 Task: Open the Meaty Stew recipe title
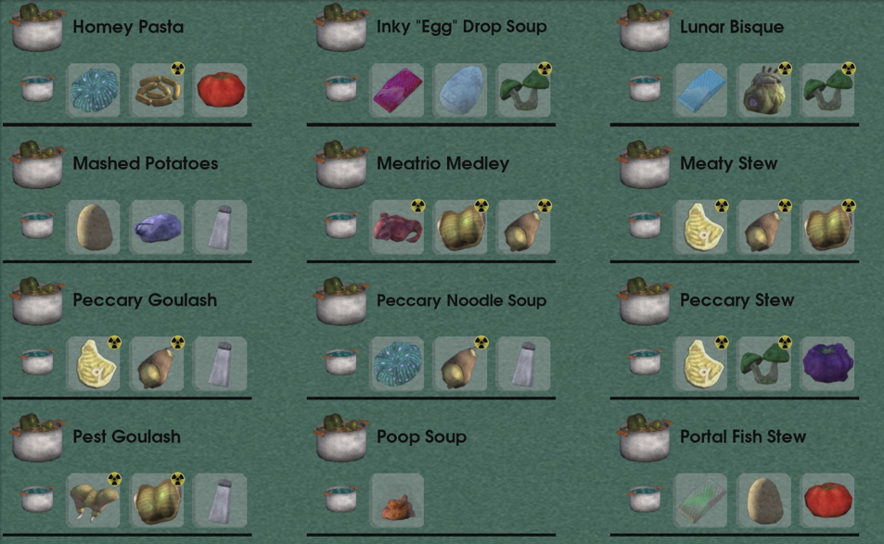click(728, 164)
